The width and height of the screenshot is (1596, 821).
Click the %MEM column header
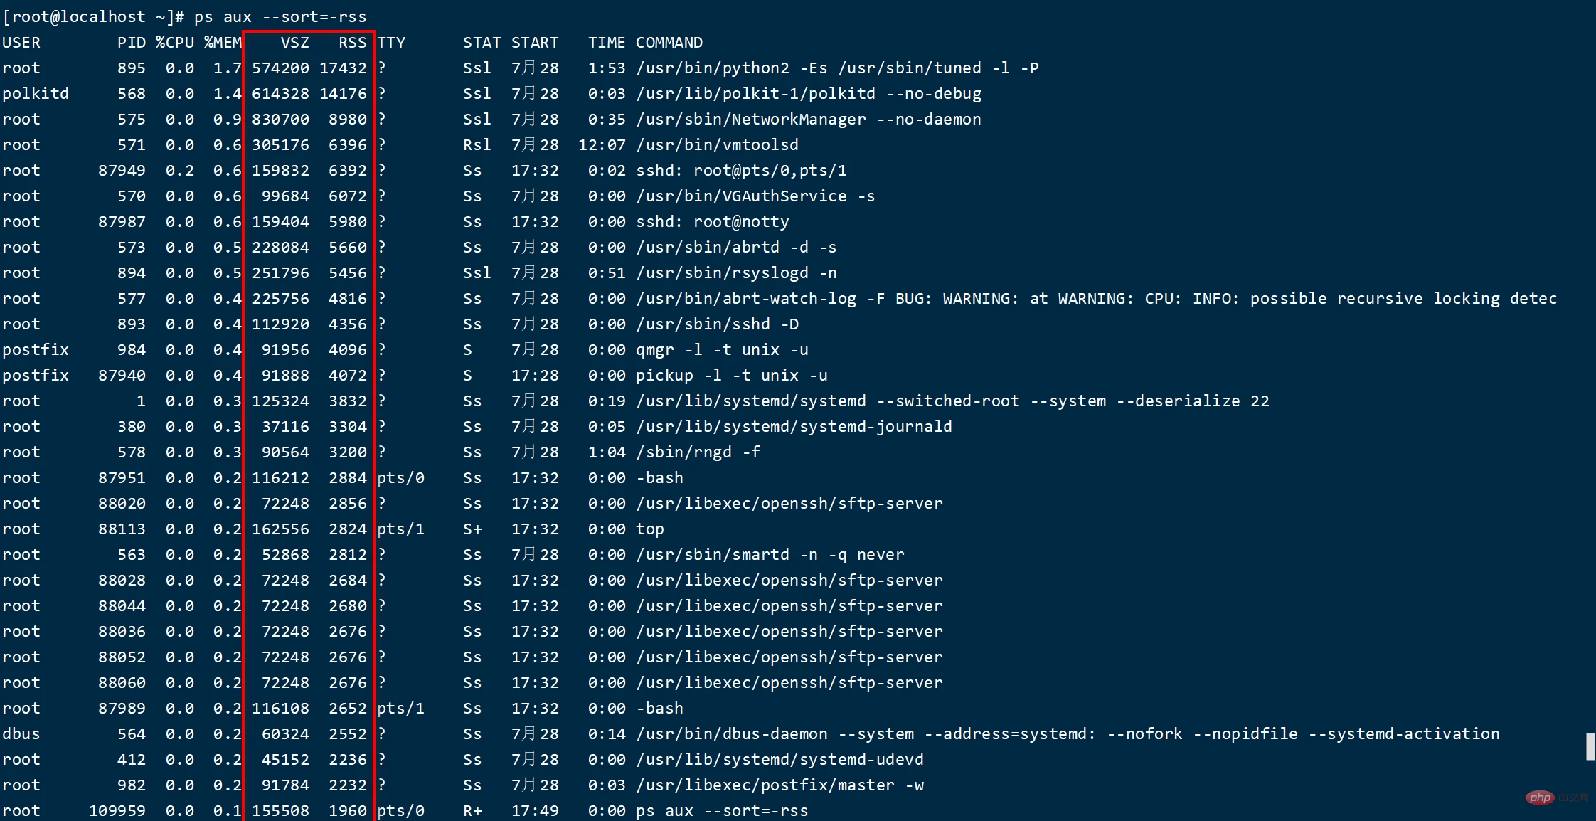(223, 43)
